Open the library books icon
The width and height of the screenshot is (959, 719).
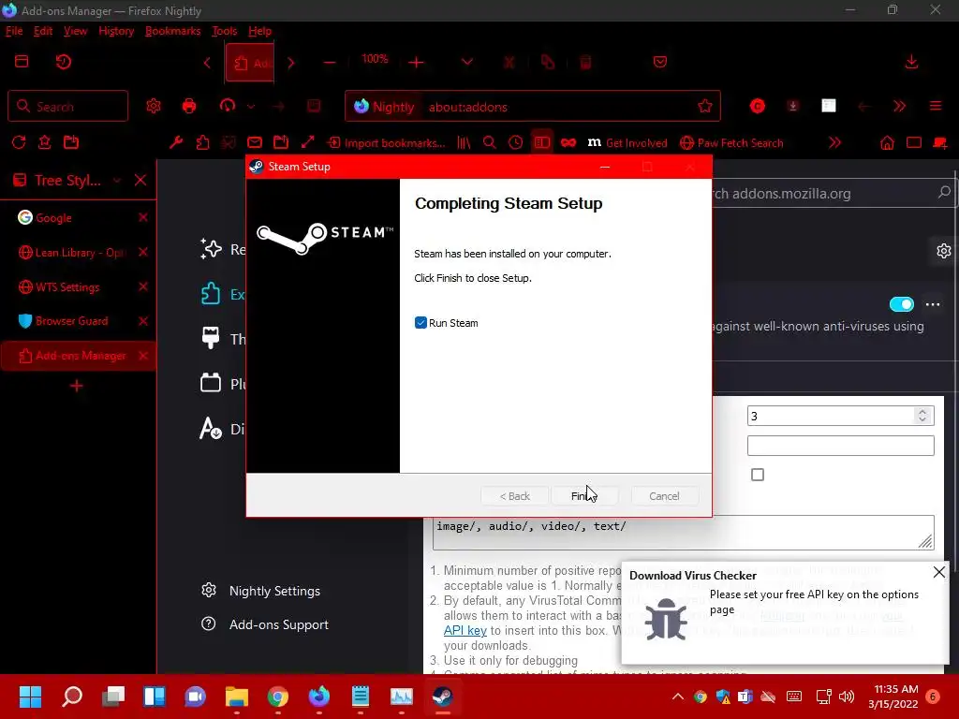(464, 142)
